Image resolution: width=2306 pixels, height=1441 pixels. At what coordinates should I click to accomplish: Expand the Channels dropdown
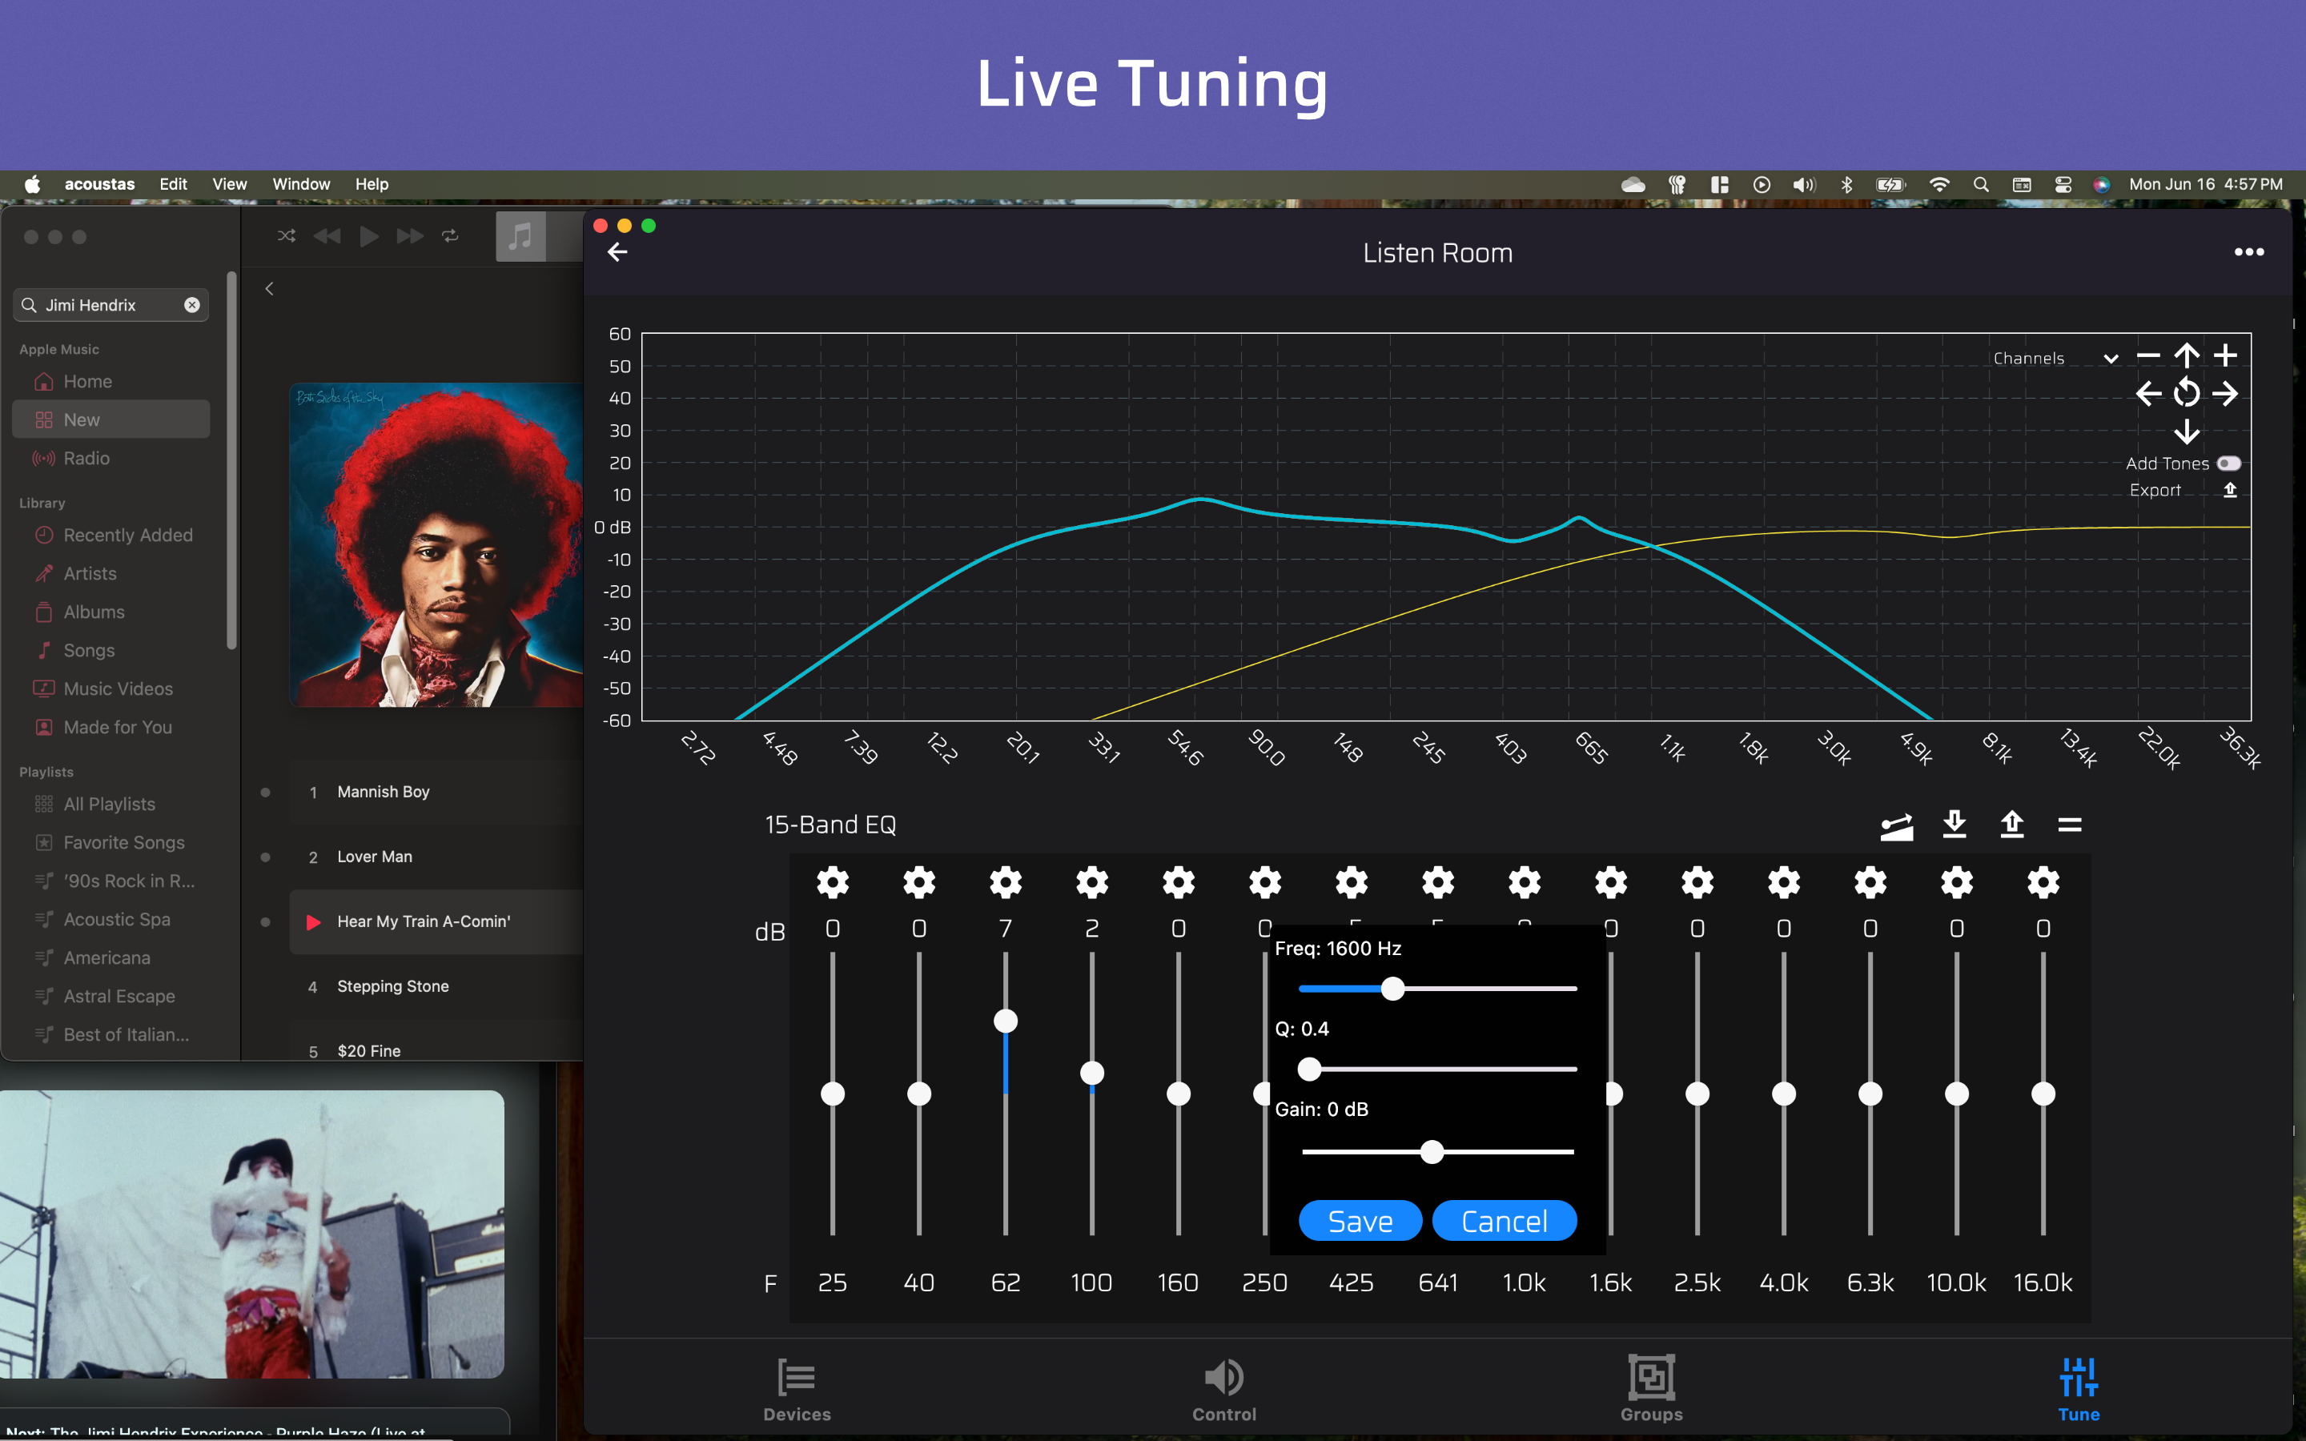click(x=2111, y=359)
